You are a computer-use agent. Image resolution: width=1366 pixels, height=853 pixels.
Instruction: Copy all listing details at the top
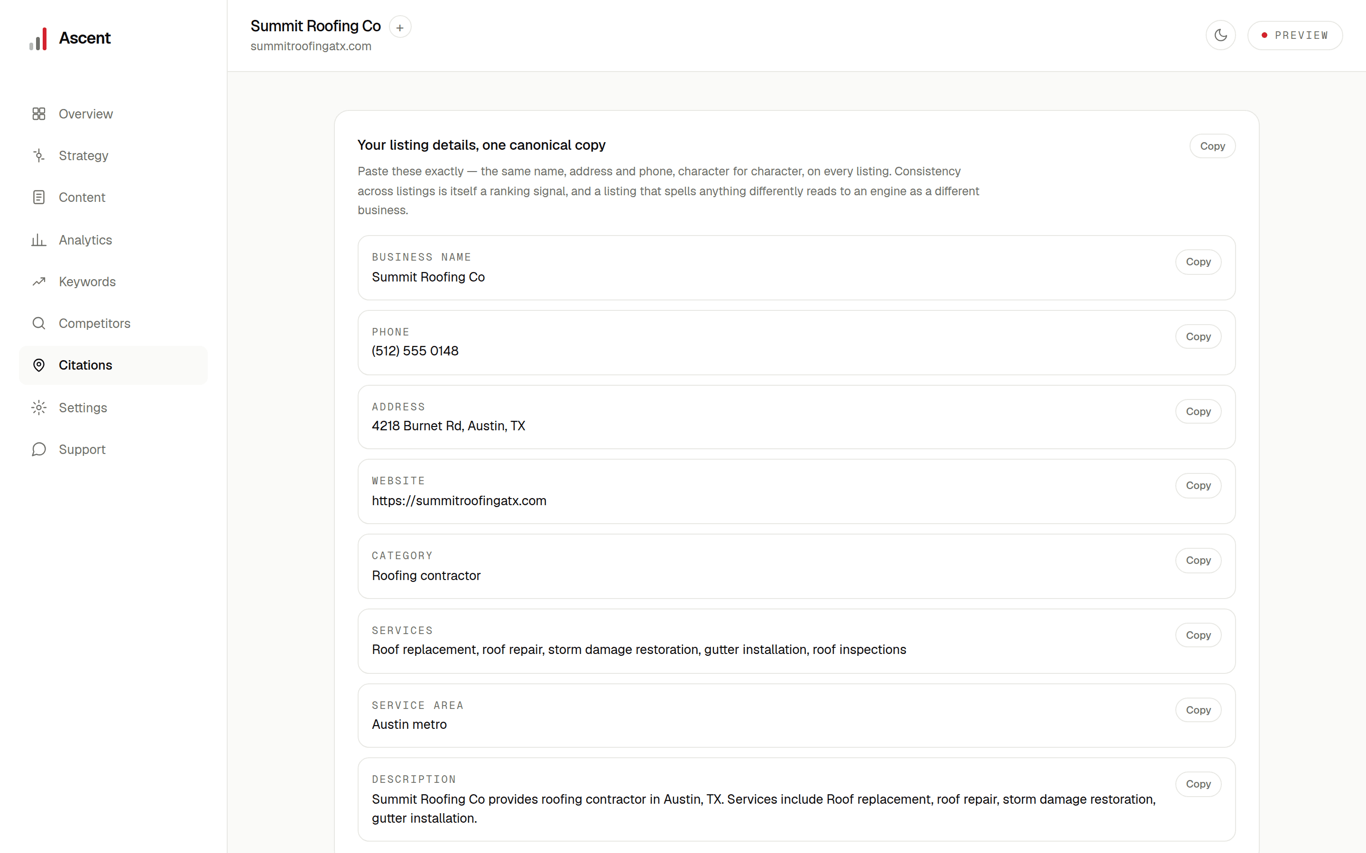[x=1212, y=146]
